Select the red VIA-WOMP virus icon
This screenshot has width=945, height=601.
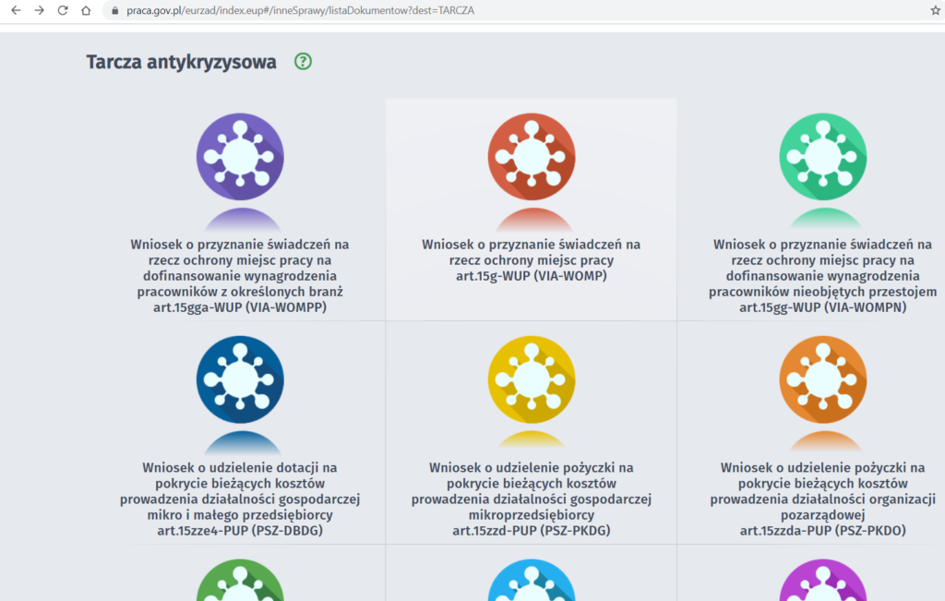click(x=532, y=157)
